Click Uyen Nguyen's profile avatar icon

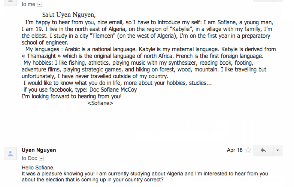(x=10, y=153)
